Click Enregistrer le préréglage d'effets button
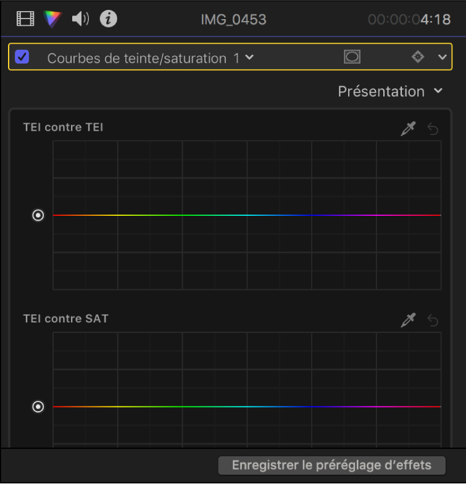The width and height of the screenshot is (466, 484). [x=331, y=466]
